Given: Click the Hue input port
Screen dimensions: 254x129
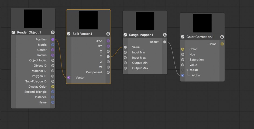Looking at the screenshot, I should pos(183,54).
